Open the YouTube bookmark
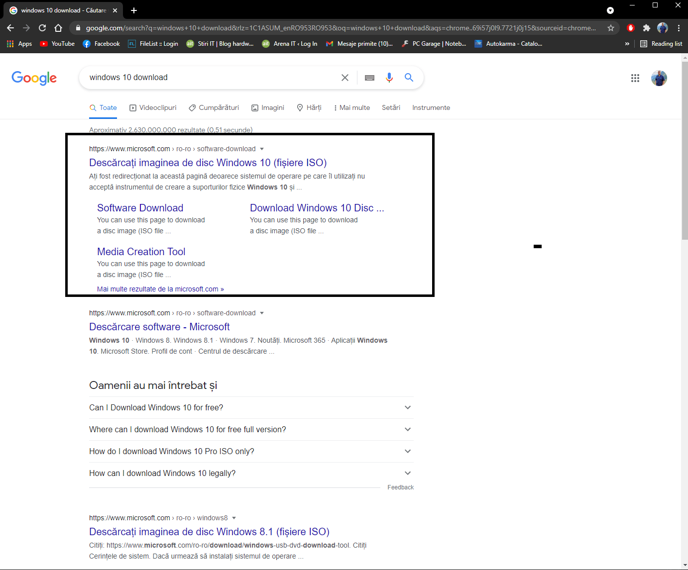Viewport: 688px width, 570px height. click(57, 44)
